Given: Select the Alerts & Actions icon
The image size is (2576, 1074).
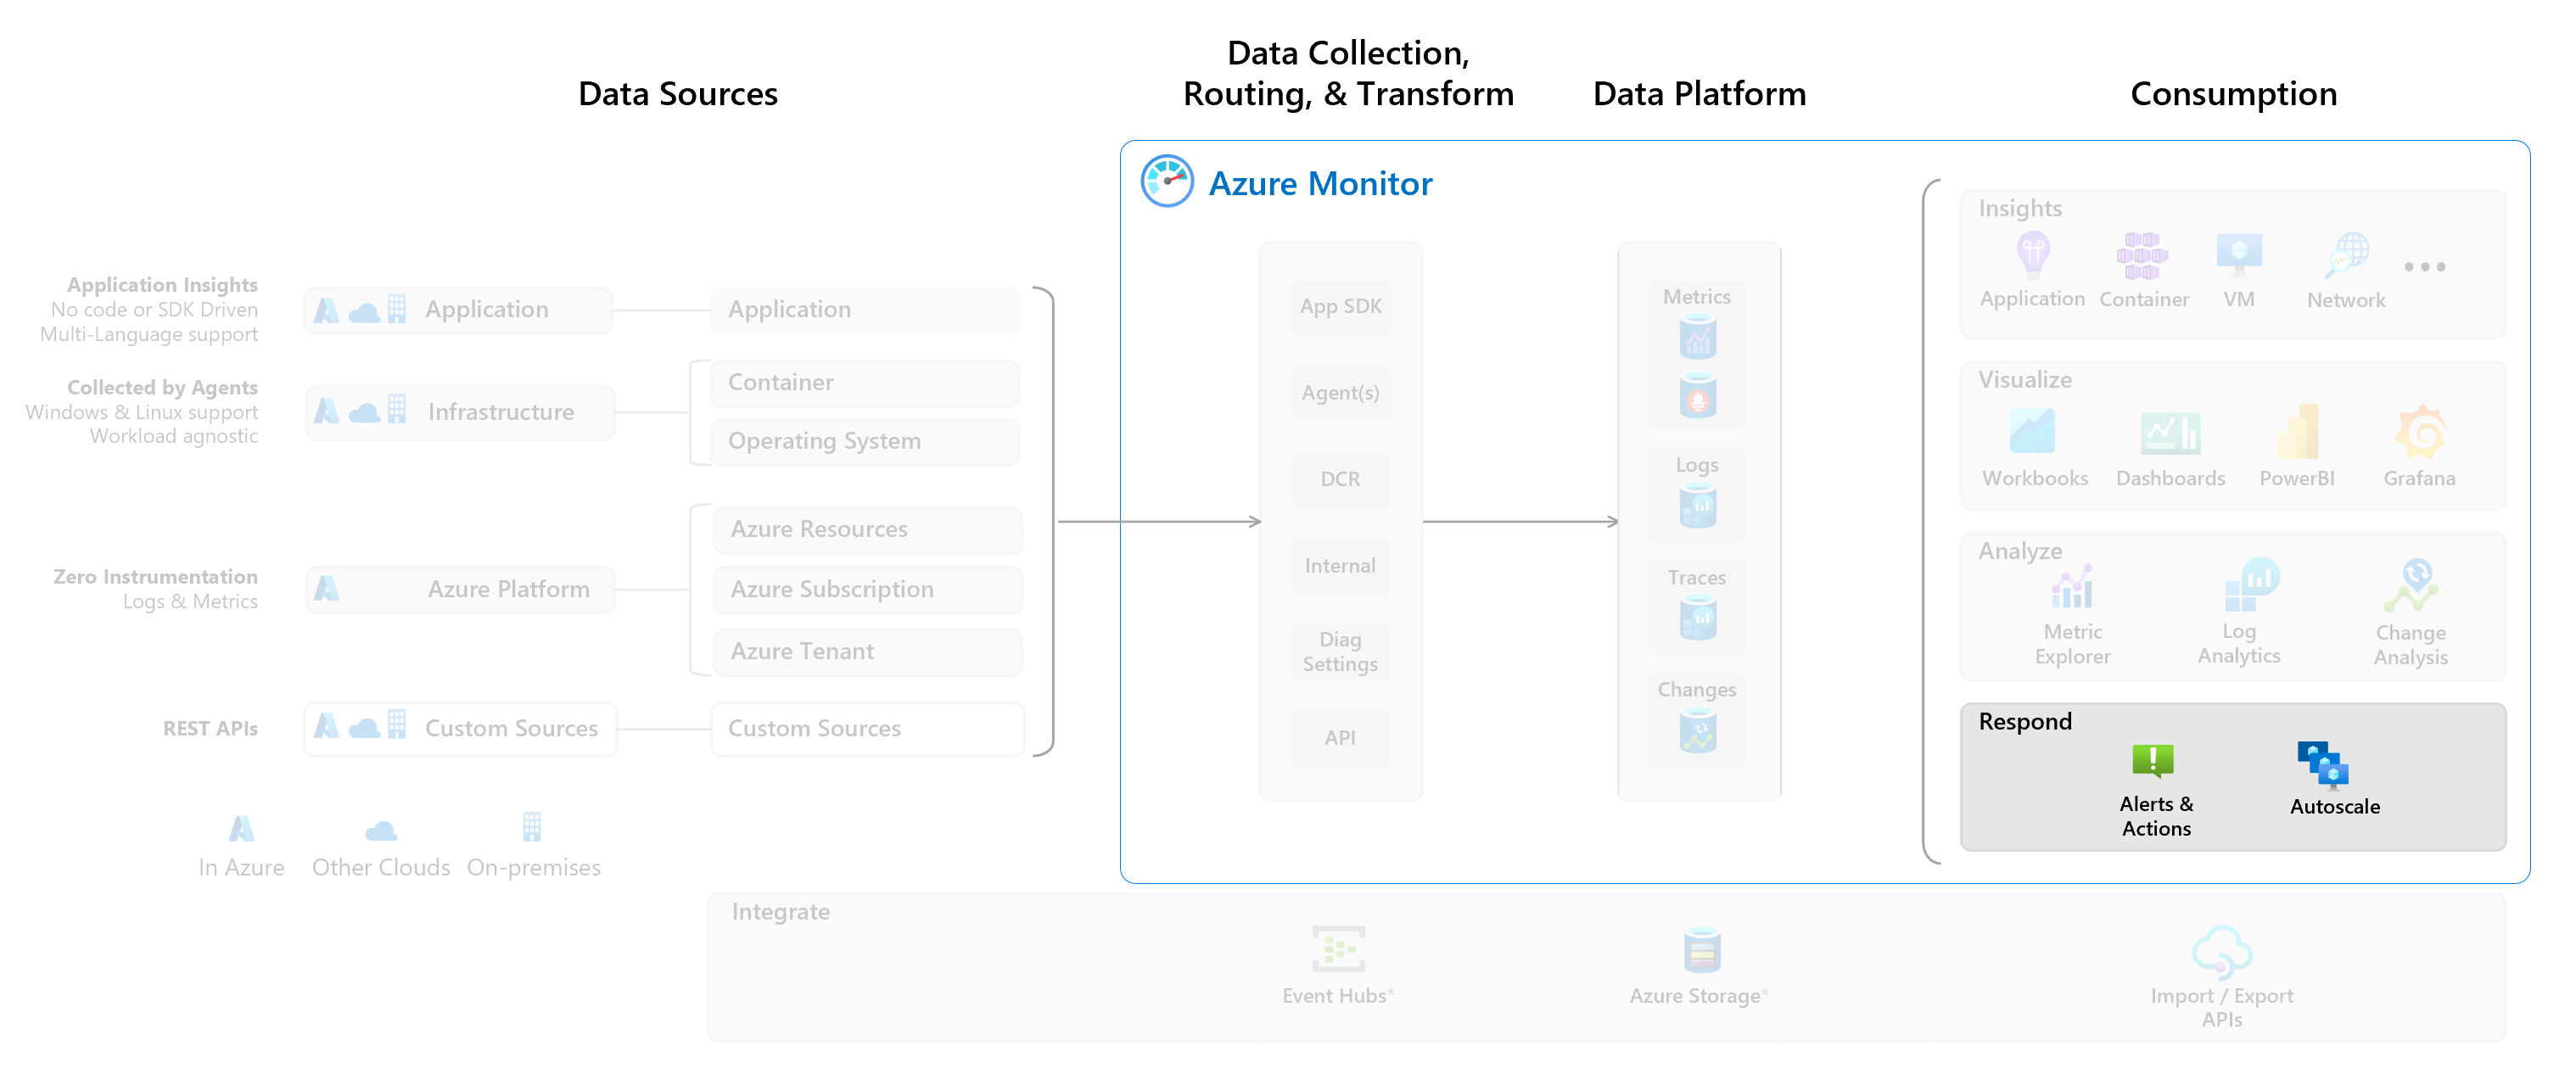Looking at the screenshot, I should click(x=2152, y=761).
